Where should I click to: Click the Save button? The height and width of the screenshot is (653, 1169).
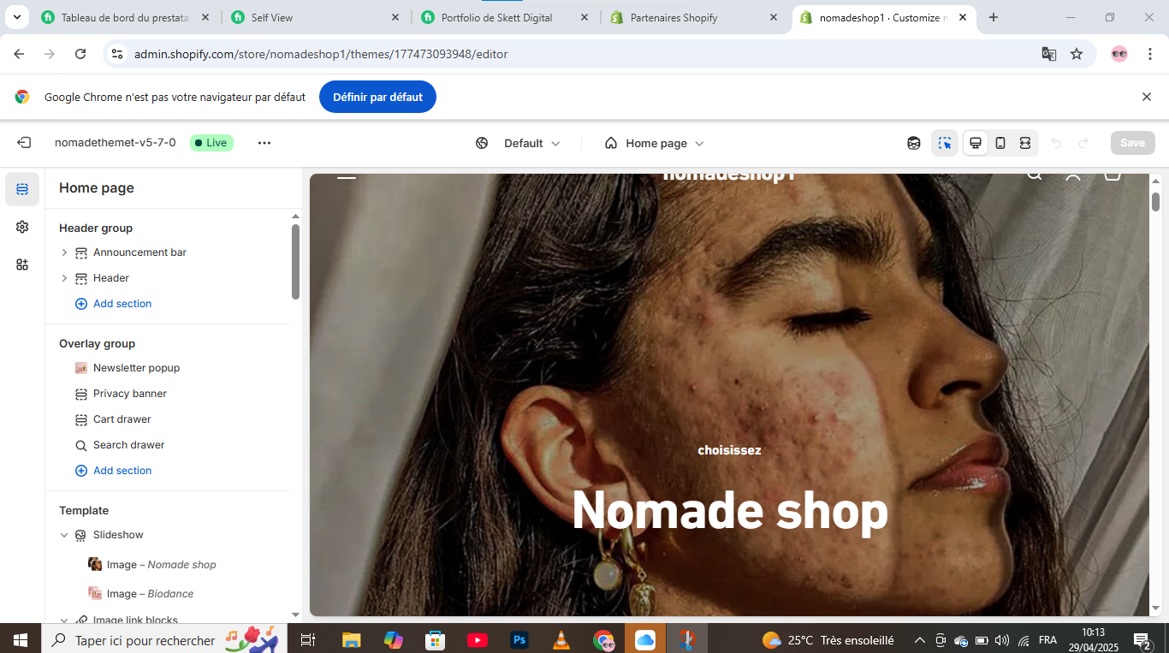pos(1132,143)
